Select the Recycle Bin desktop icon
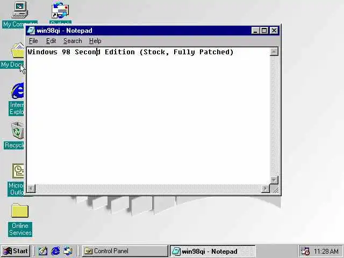The width and height of the screenshot is (344, 258). pyautogui.click(x=18, y=131)
